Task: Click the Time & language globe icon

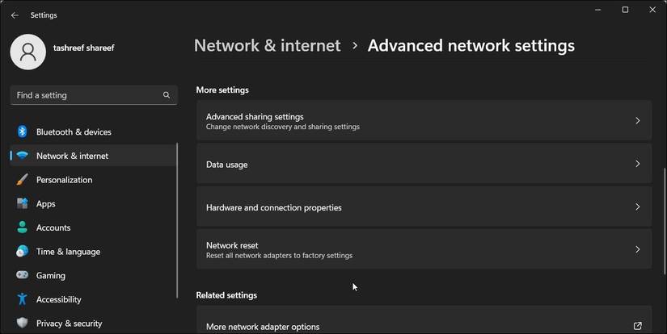Action: click(23, 252)
